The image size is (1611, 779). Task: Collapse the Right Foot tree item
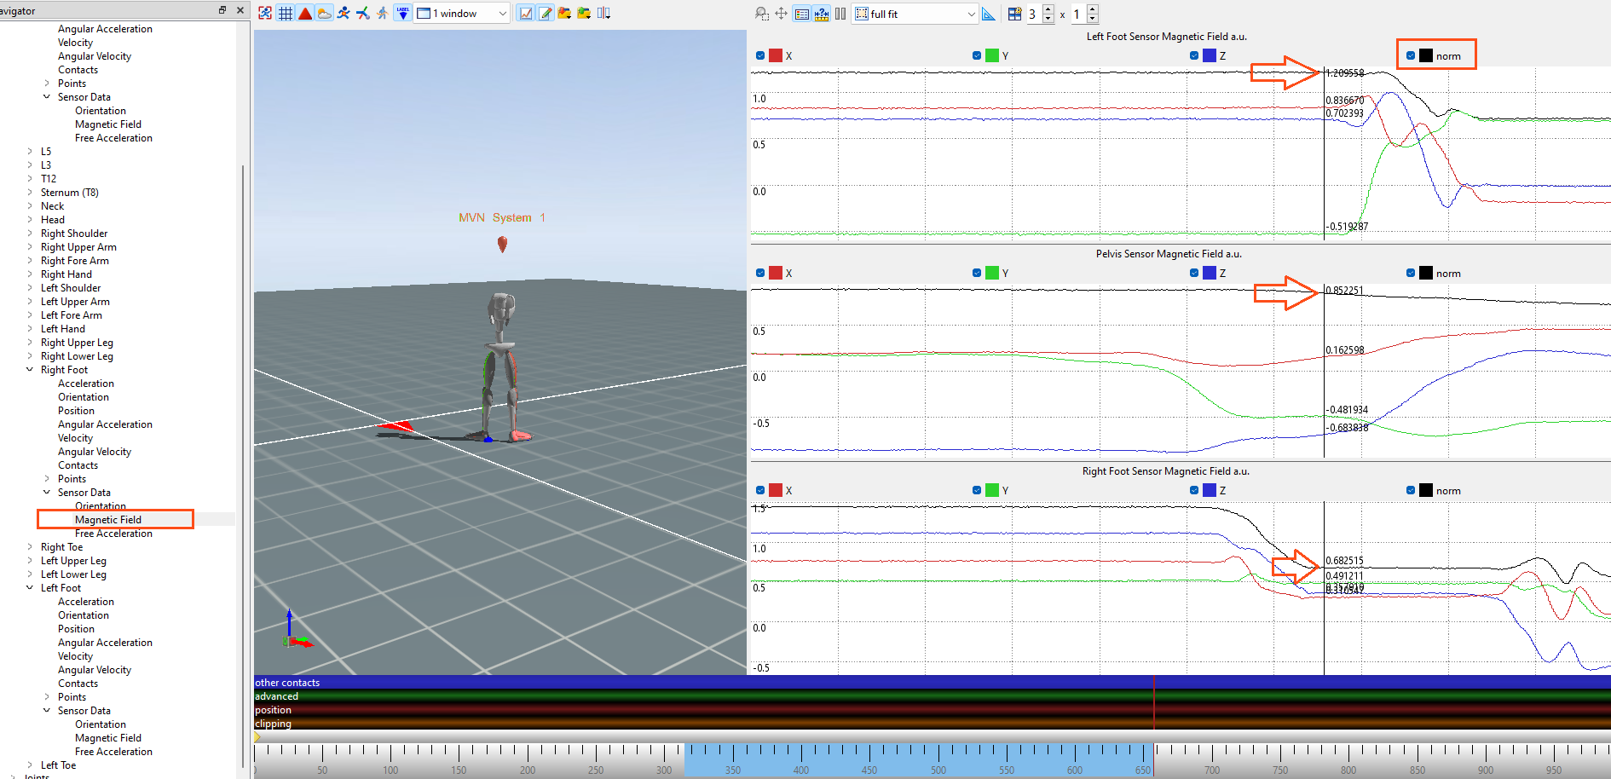(31, 369)
